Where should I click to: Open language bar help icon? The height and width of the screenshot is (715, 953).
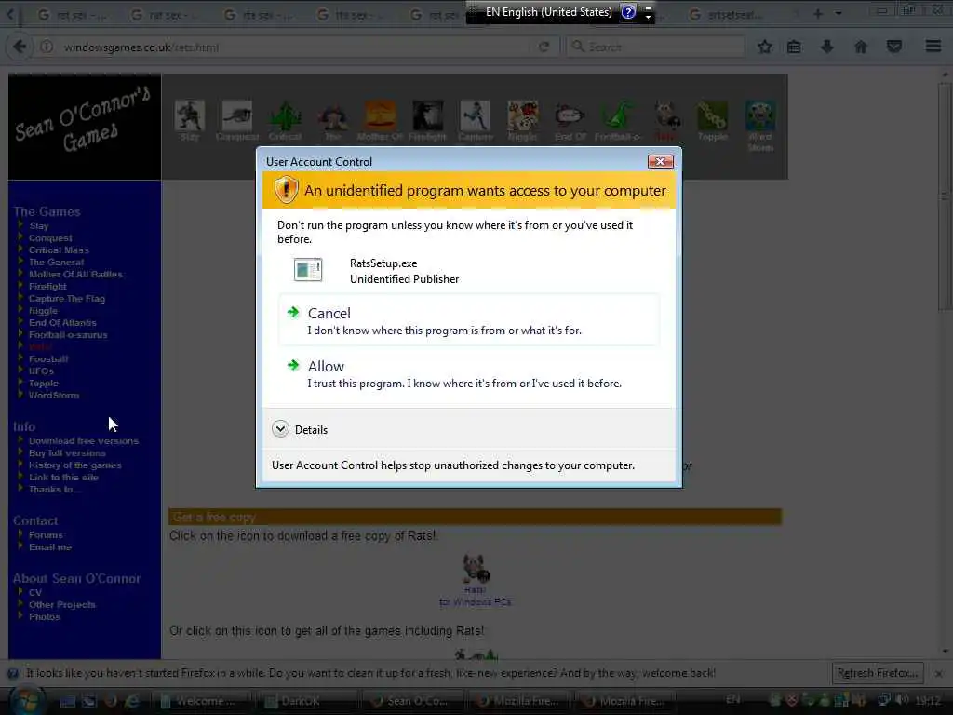(x=628, y=11)
